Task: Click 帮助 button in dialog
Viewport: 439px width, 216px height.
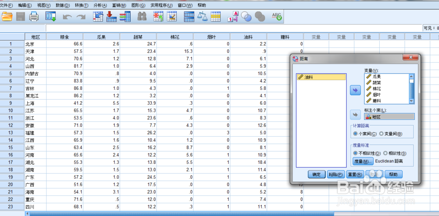Action: [x=393, y=174]
